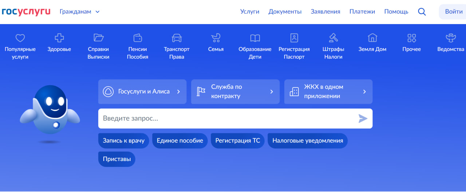Viewport: 466px width, 192px height.
Task: Open the Регистрация Паспорт document icon
Action: pyautogui.click(x=294, y=38)
